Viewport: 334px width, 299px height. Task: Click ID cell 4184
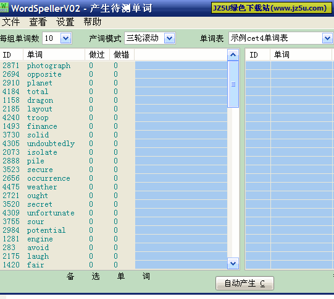11,92
